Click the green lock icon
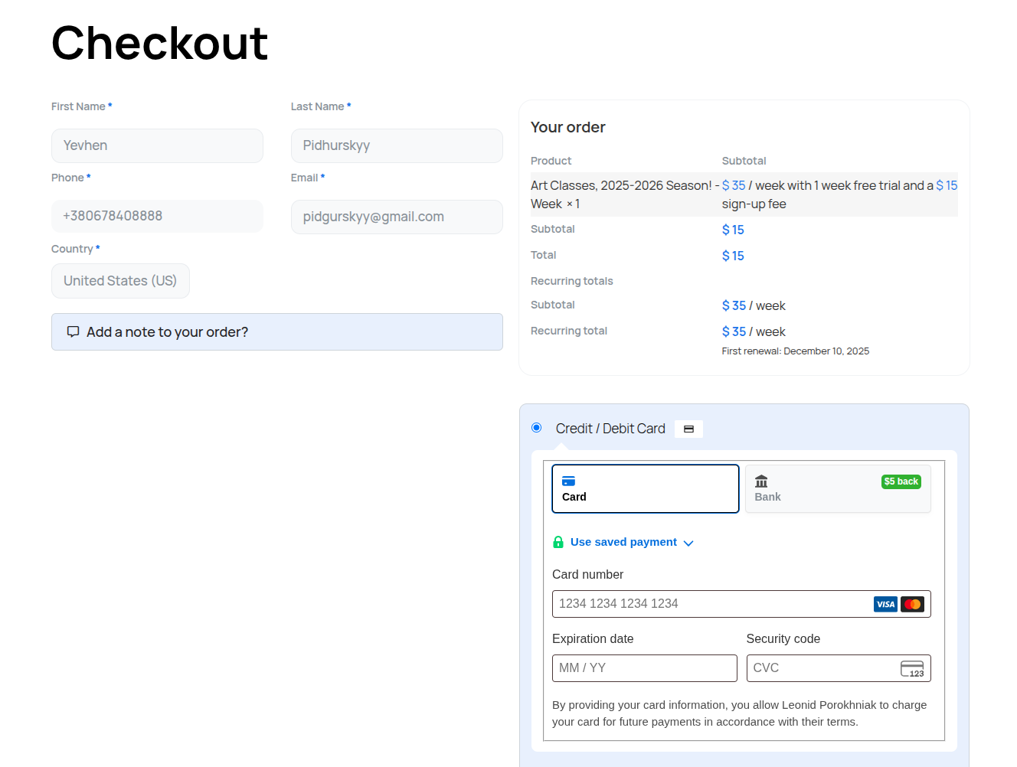 [558, 542]
